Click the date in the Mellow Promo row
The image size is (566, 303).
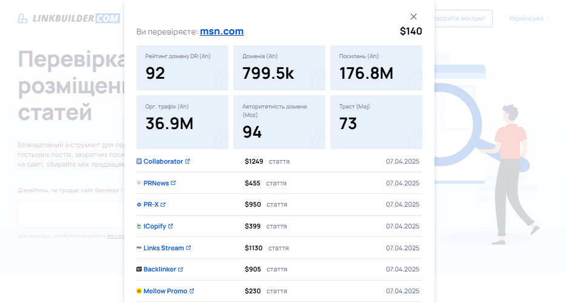(x=402, y=291)
